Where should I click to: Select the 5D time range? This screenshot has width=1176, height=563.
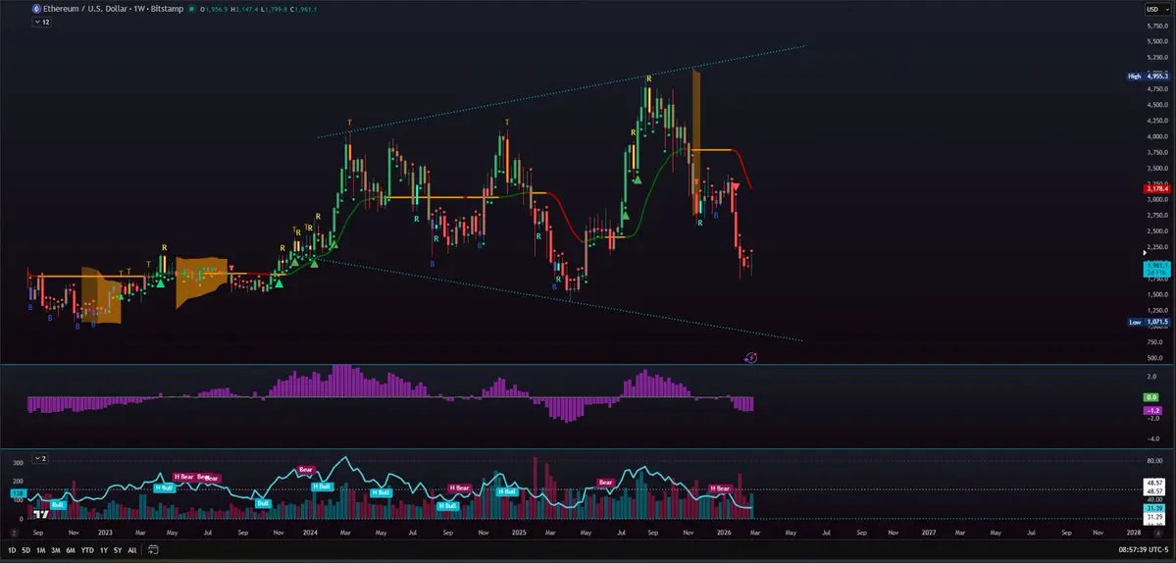coord(26,550)
